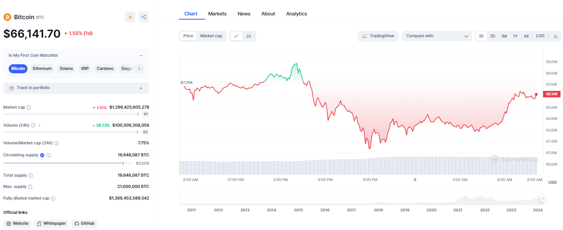This screenshot has height=230, width=563.
Task: Click the $1,299,425,605,278 market cap value
Action: coord(129,107)
